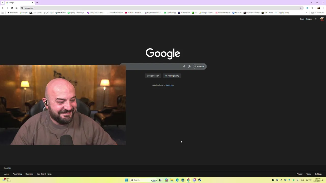The image size is (326, 183).
Task: Open the tab search dropdown arrow
Action: [3, 3]
